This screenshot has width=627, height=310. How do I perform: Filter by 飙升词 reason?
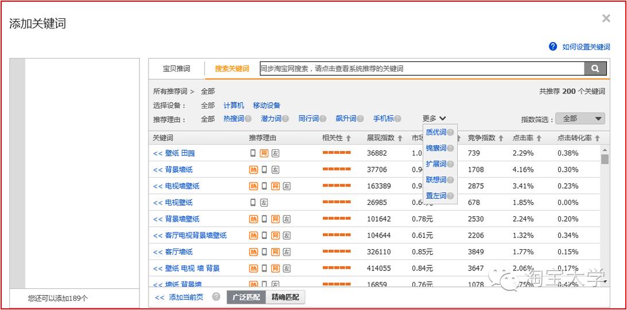coord(346,119)
